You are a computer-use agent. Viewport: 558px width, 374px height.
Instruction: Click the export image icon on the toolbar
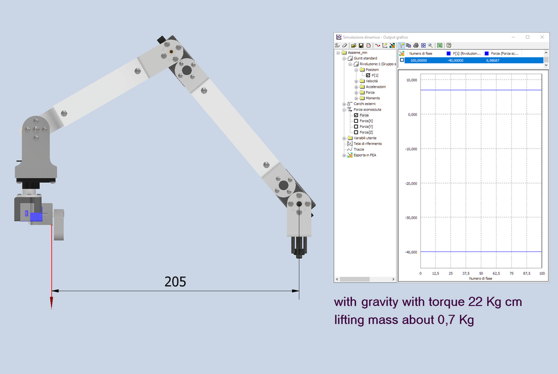point(392,46)
